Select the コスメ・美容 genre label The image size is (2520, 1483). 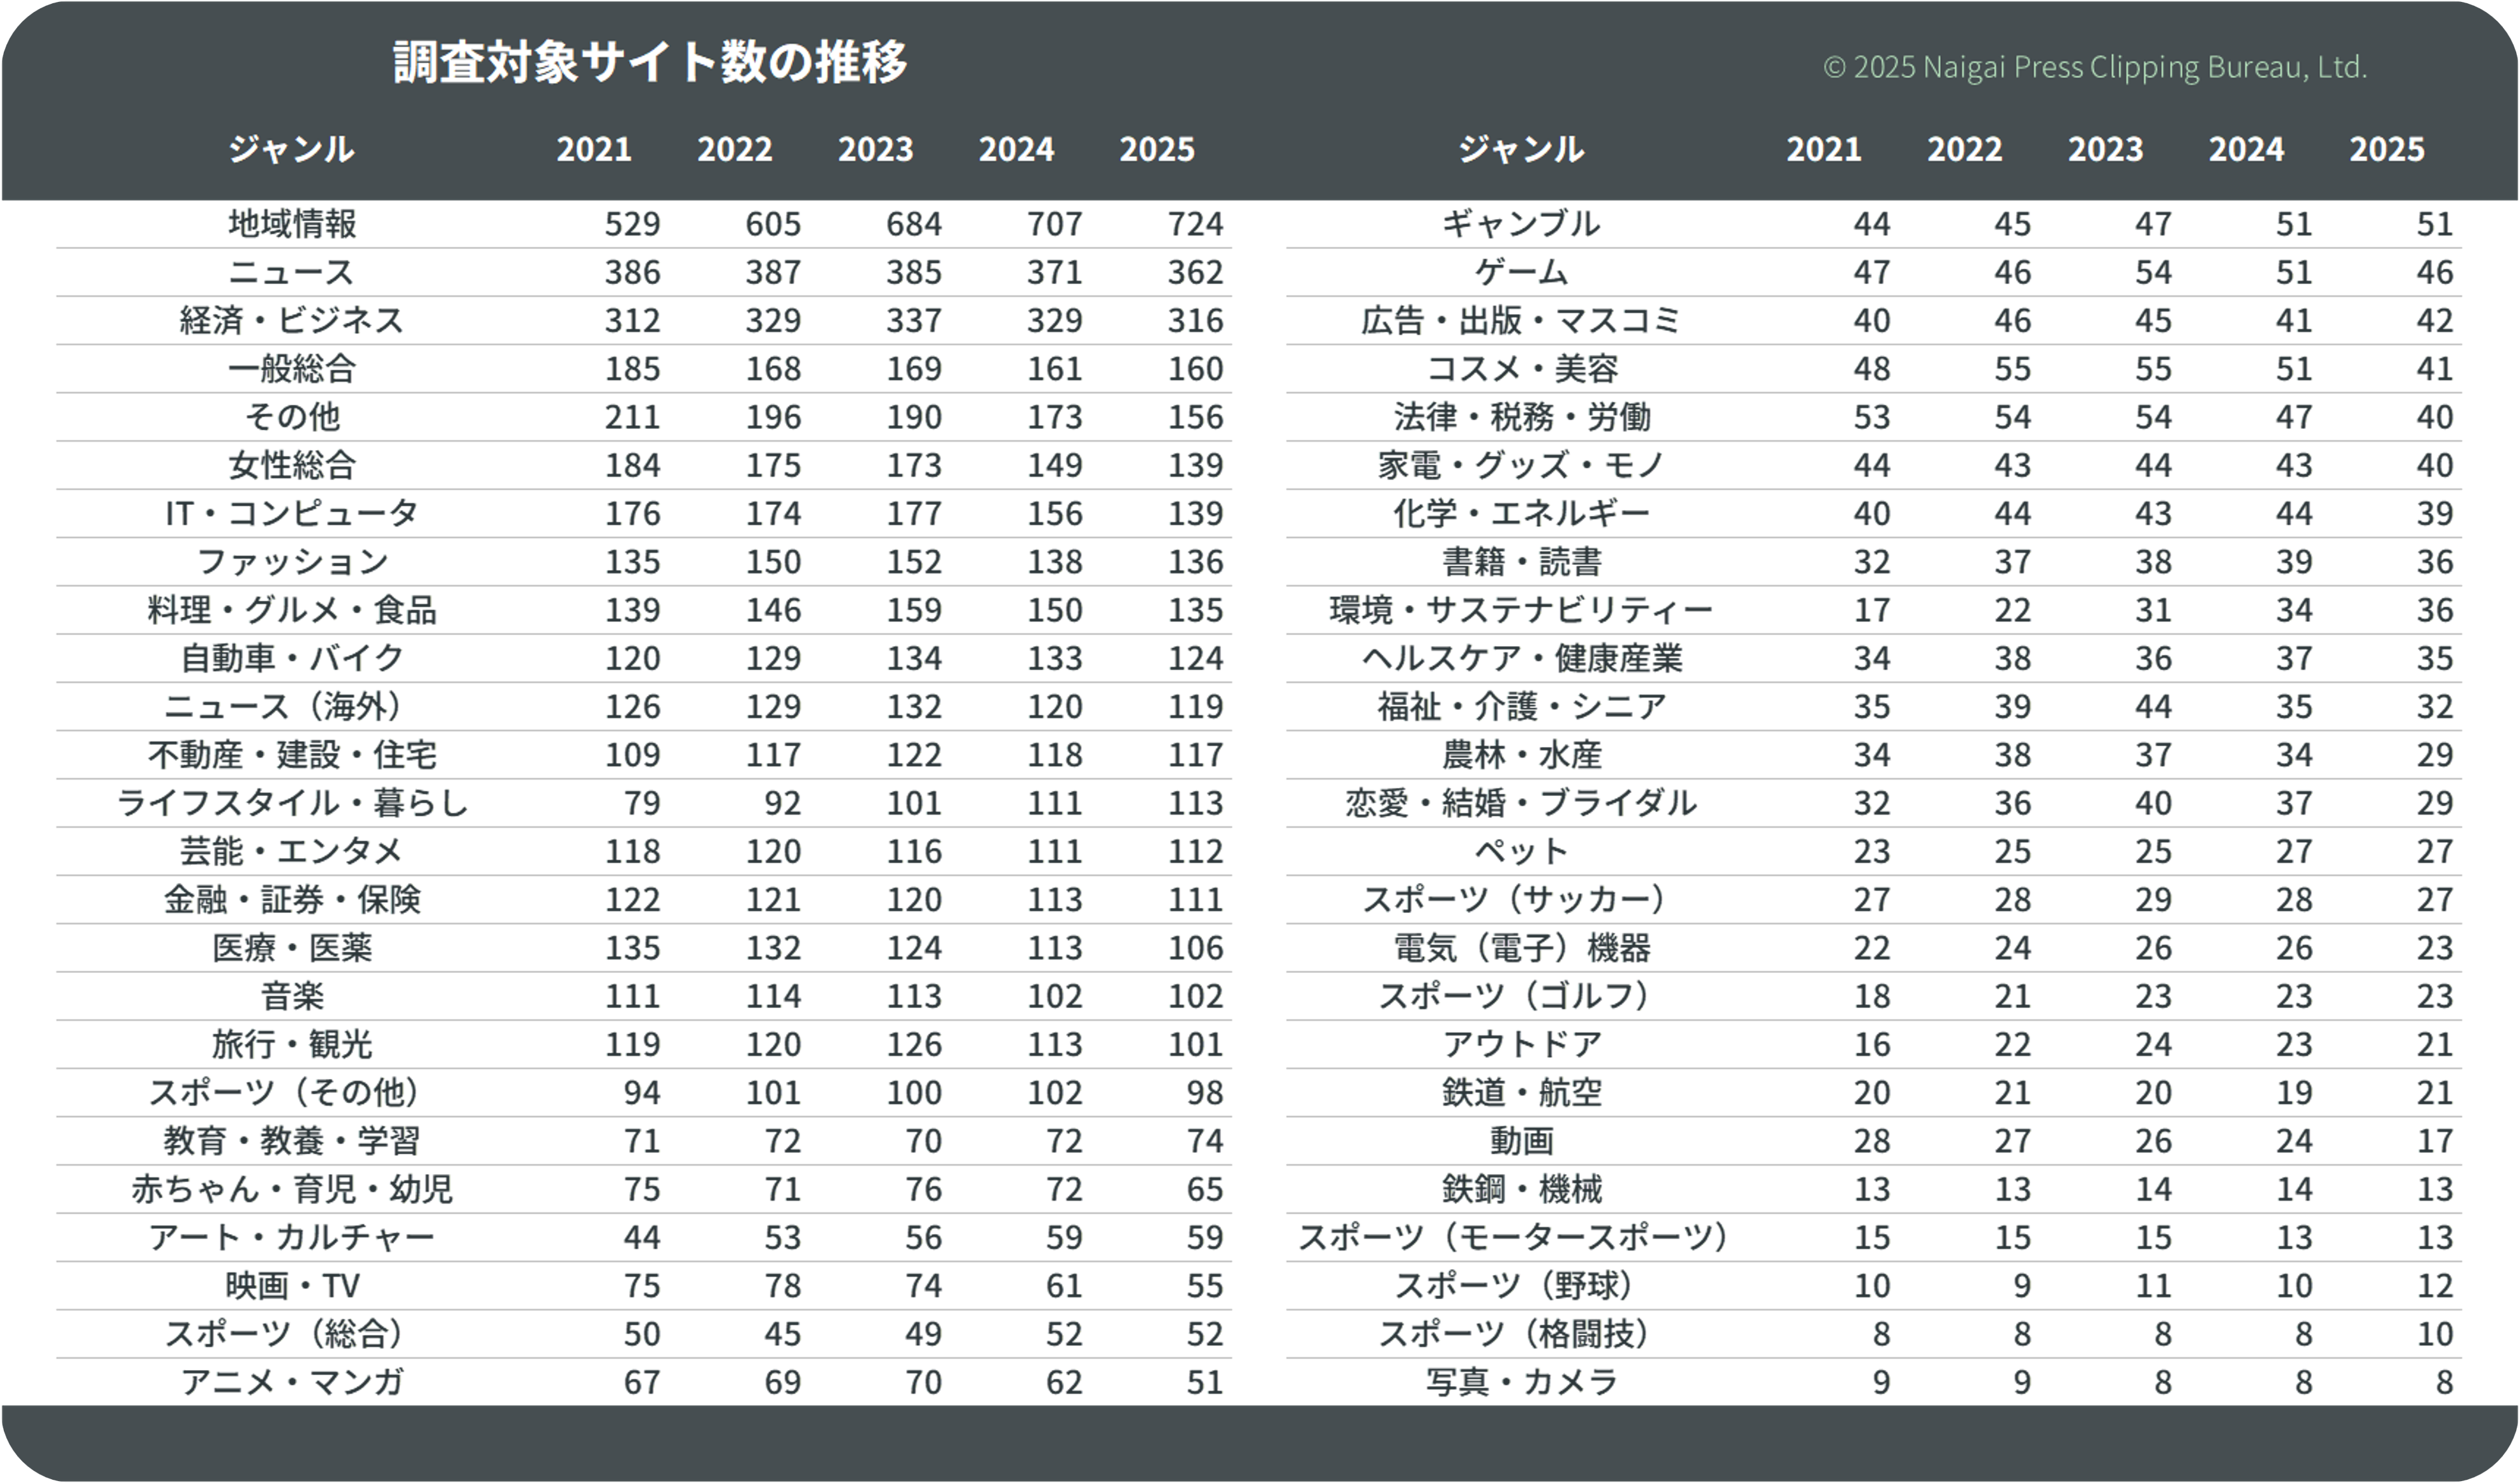tap(1521, 369)
